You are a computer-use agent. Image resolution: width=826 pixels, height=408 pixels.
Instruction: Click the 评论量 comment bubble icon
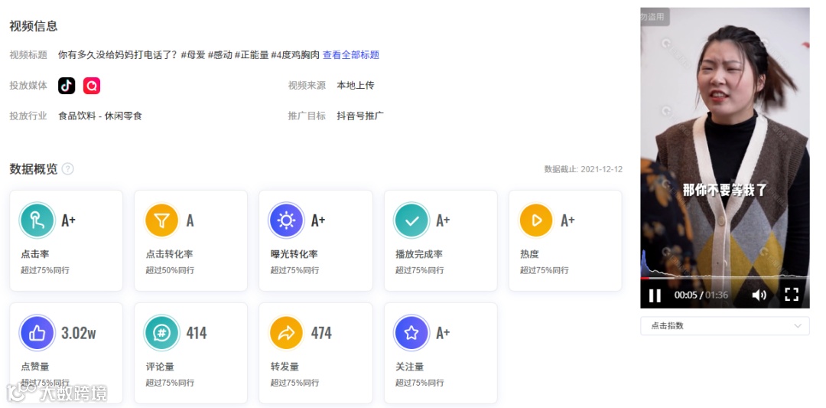pos(161,333)
